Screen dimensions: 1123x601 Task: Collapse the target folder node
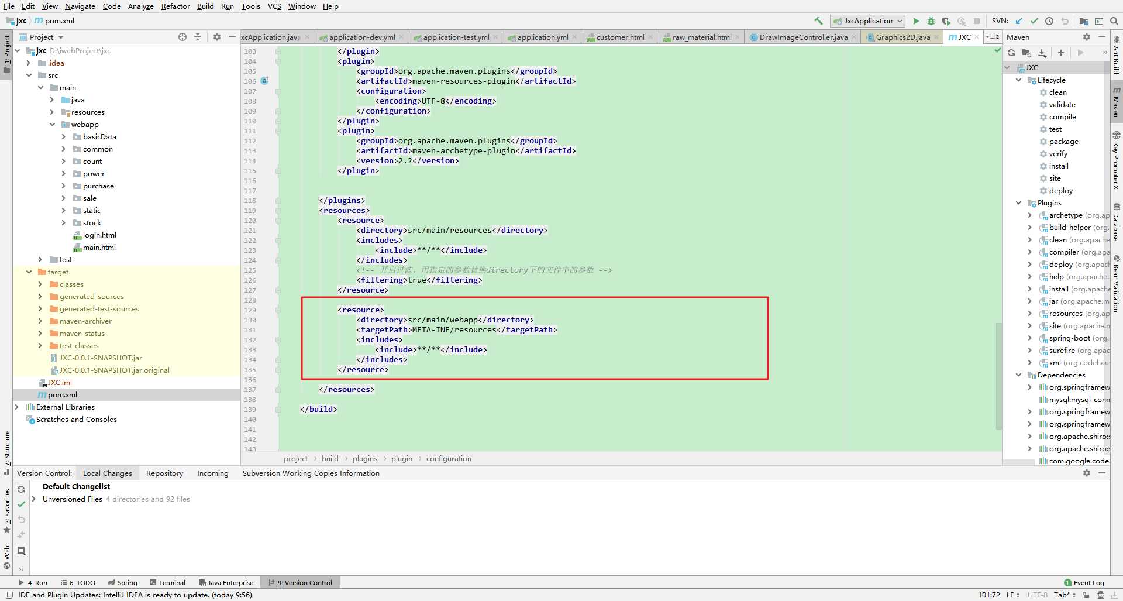29,272
